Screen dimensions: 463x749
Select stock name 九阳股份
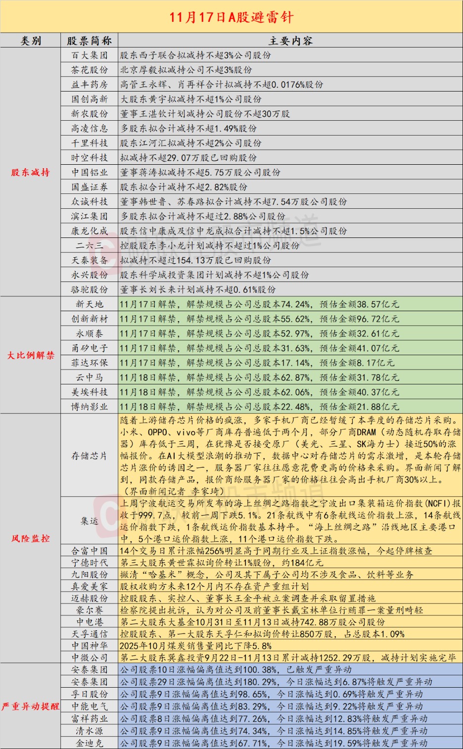pyautogui.click(x=90, y=574)
